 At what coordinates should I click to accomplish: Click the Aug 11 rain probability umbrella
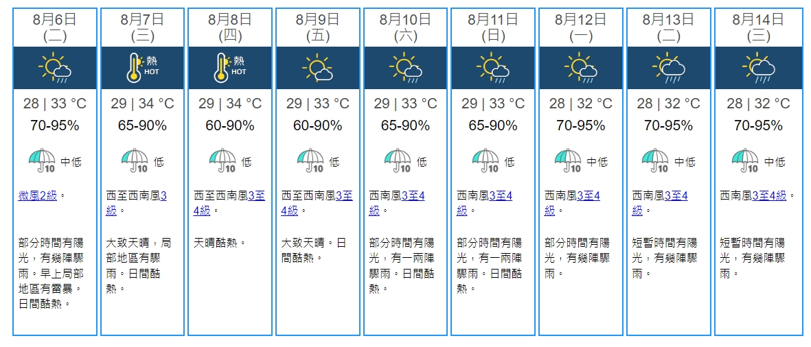coord(485,162)
